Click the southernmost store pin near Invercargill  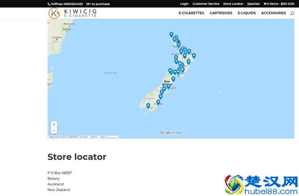click(148, 106)
